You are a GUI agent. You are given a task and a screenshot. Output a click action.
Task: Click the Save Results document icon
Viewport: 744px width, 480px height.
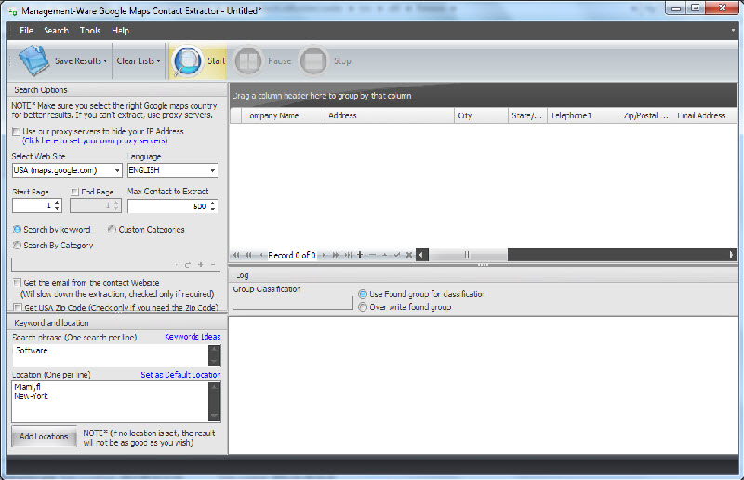point(33,60)
